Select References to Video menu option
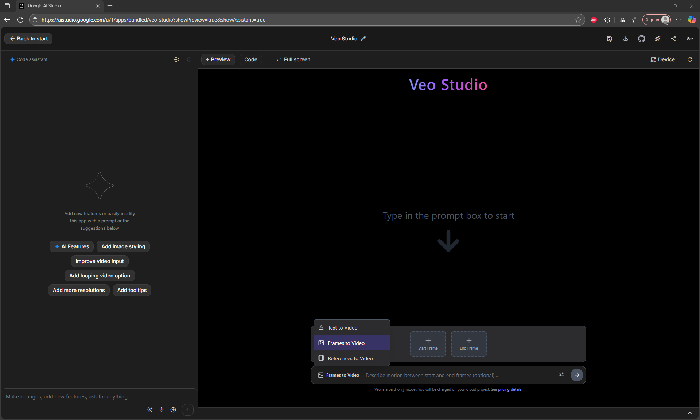Image resolution: width=700 pixels, height=420 pixels. click(x=350, y=358)
